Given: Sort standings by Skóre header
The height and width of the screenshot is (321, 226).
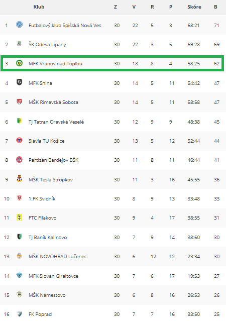Looking at the screenshot, I should click(194, 7).
